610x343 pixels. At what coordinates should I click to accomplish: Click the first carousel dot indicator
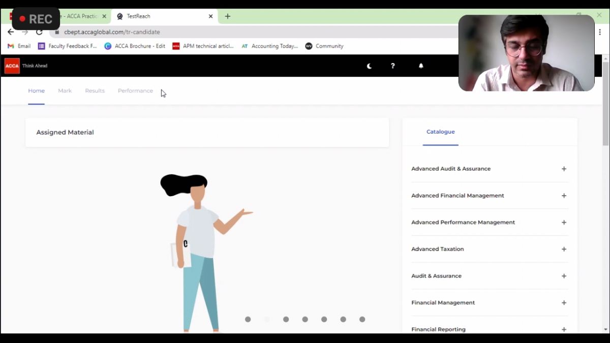pyautogui.click(x=248, y=319)
